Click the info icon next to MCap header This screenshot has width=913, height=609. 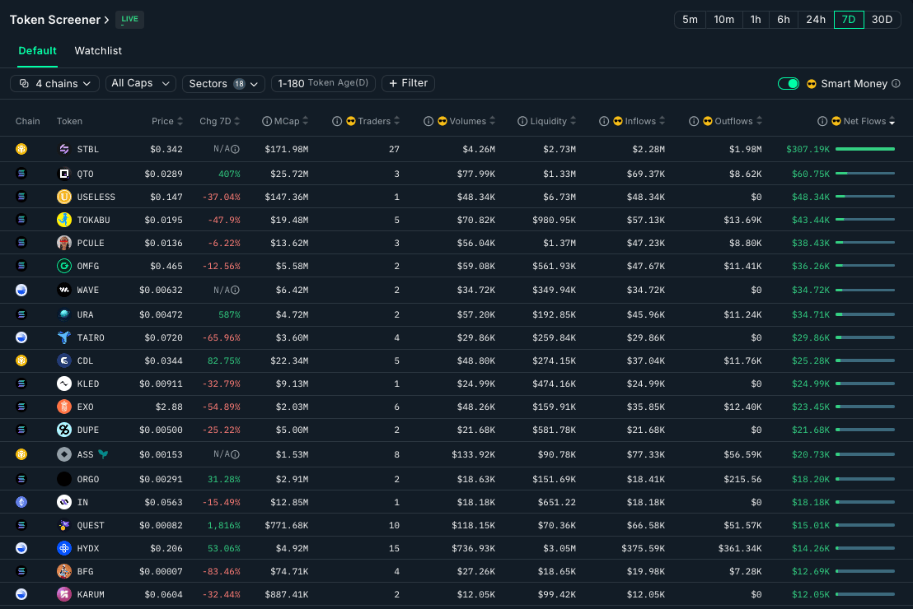[267, 121]
